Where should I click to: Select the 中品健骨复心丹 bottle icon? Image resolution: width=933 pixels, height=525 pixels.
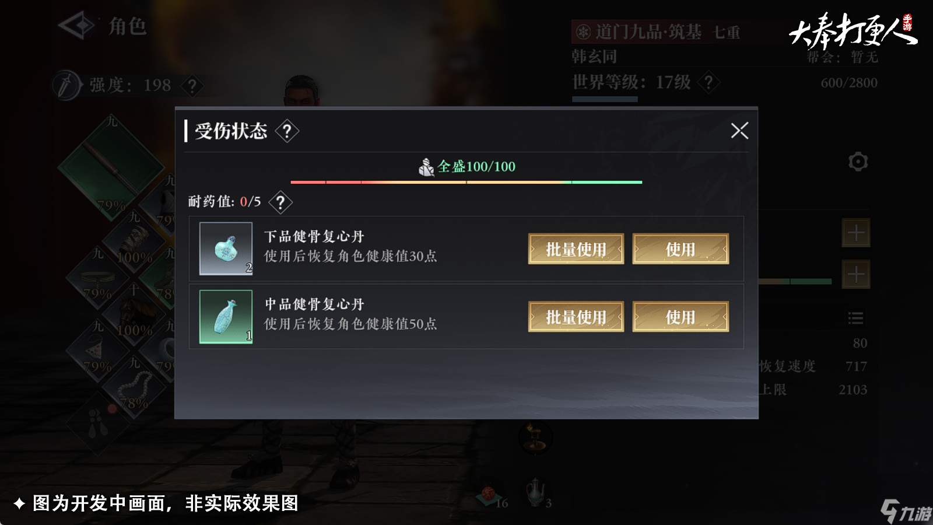pos(226,317)
